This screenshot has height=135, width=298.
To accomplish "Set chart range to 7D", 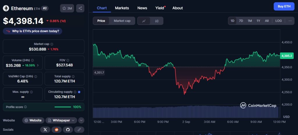I will 241,21.
